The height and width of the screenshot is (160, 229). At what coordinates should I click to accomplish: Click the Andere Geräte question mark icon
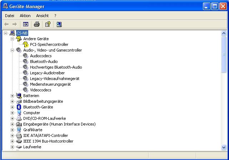coord(19,39)
